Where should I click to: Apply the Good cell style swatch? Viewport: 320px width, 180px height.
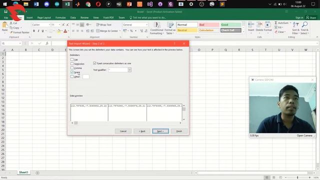pyautogui.click(x=231, y=24)
